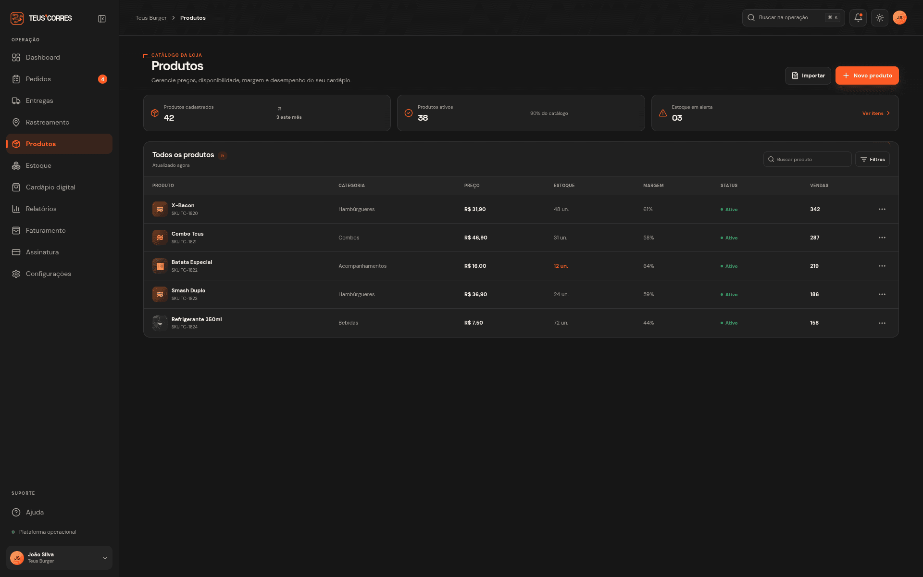Open Assinatura page

coord(59,252)
